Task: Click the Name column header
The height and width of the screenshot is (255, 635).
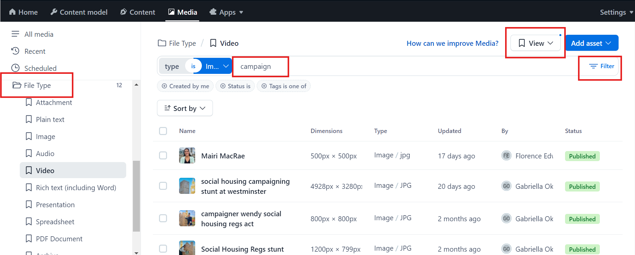Action: click(187, 131)
